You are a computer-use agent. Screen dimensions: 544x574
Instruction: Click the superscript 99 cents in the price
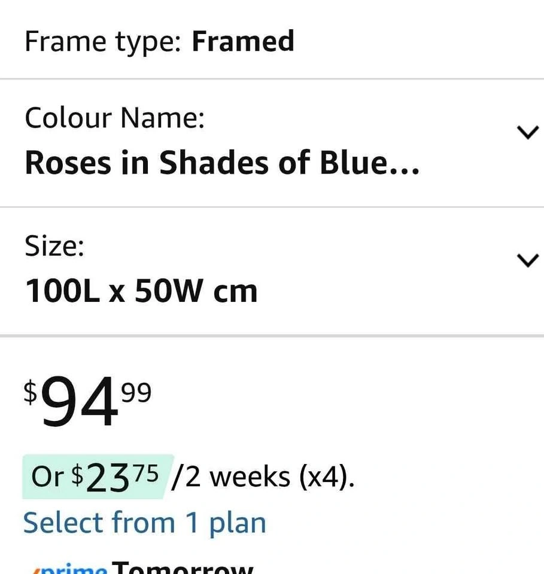tap(136, 392)
